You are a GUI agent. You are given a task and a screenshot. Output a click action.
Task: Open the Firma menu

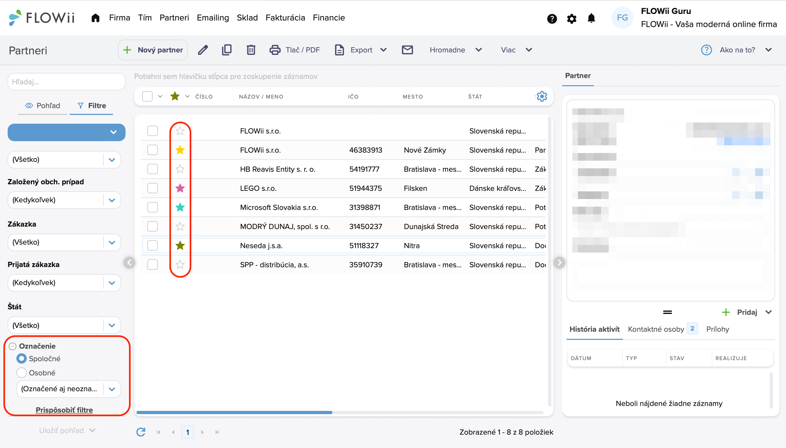click(x=119, y=18)
